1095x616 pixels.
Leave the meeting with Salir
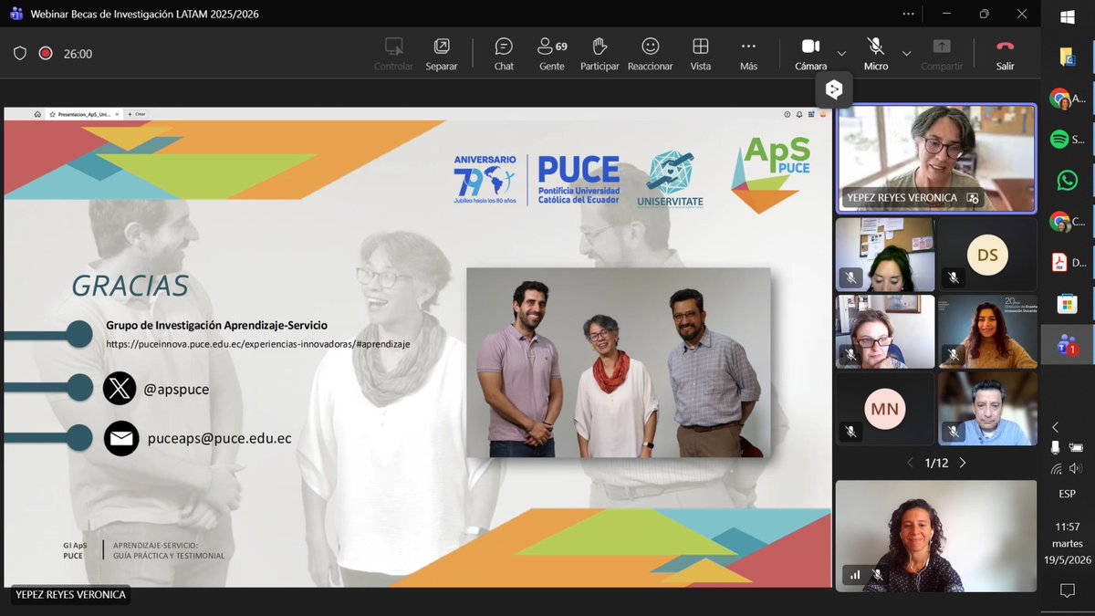1005,54
